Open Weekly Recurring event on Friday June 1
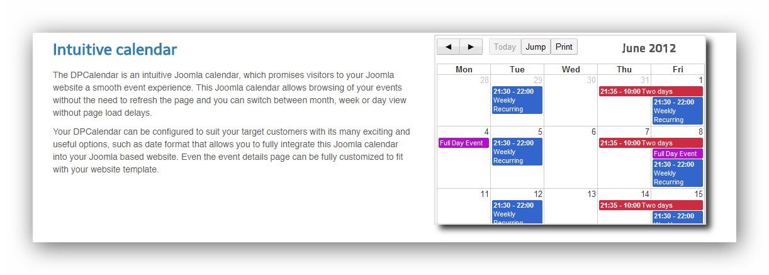The height and width of the screenshot is (275, 769). pos(677,111)
